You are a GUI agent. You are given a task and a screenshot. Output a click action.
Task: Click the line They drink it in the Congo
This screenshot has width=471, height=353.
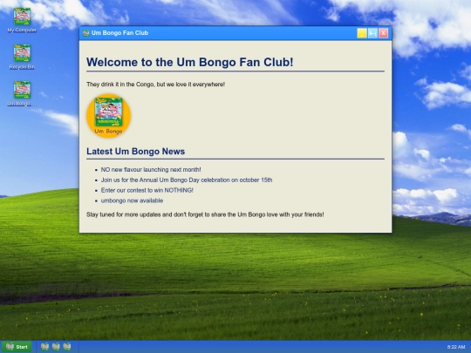pos(155,85)
